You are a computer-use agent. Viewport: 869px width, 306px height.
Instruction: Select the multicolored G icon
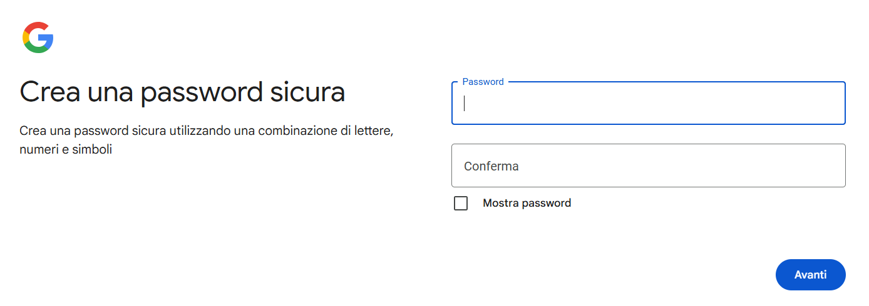point(38,37)
